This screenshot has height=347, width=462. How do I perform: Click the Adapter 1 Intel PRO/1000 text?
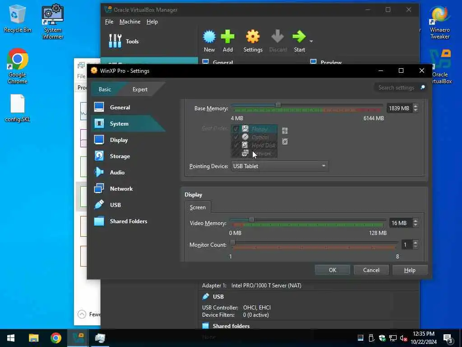[x=252, y=286]
